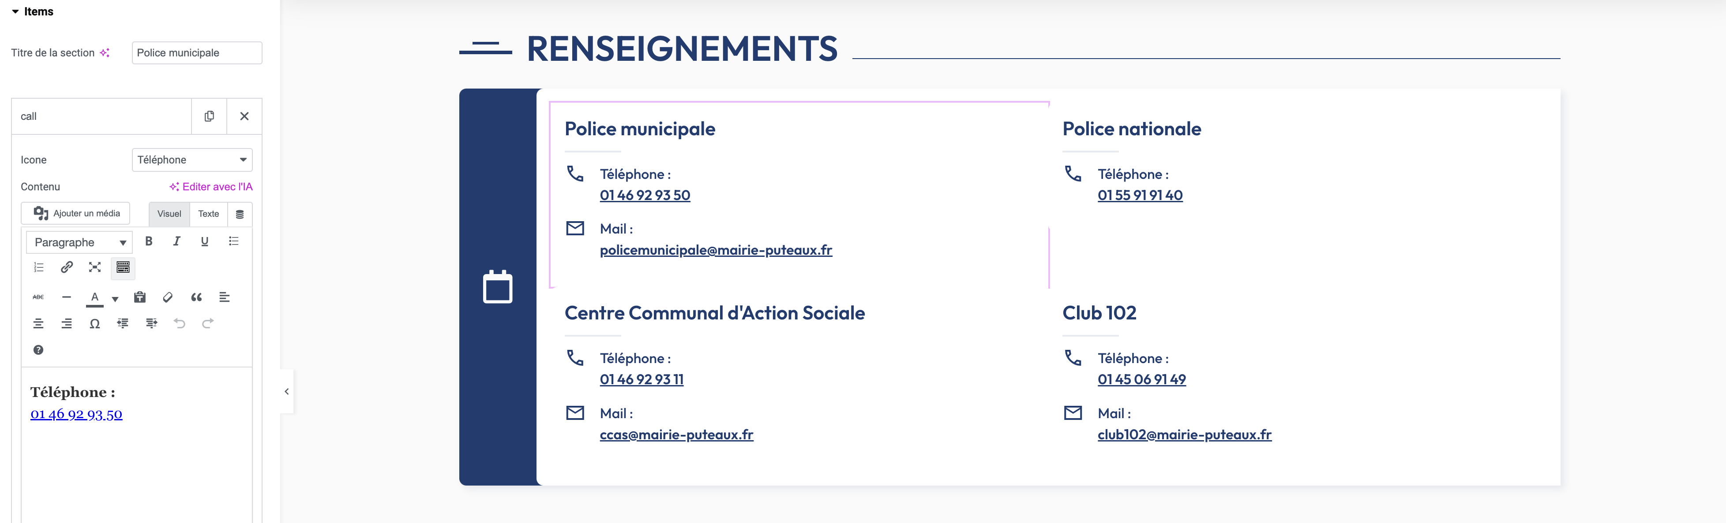
Task: Toggle strikethrough formatting
Action: [x=38, y=297]
